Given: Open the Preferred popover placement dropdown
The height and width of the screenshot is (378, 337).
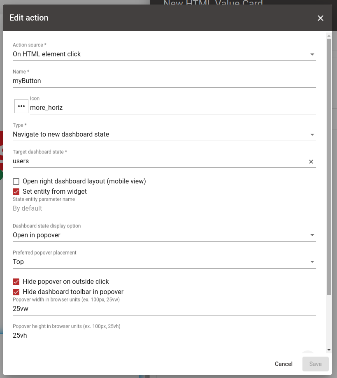Looking at the screenshot, I should (x=312, y=262).
